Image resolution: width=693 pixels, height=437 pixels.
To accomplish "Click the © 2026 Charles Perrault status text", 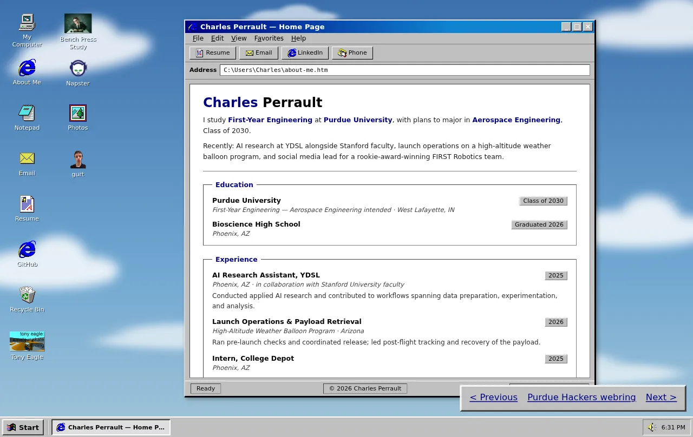I will coord(365,388).
